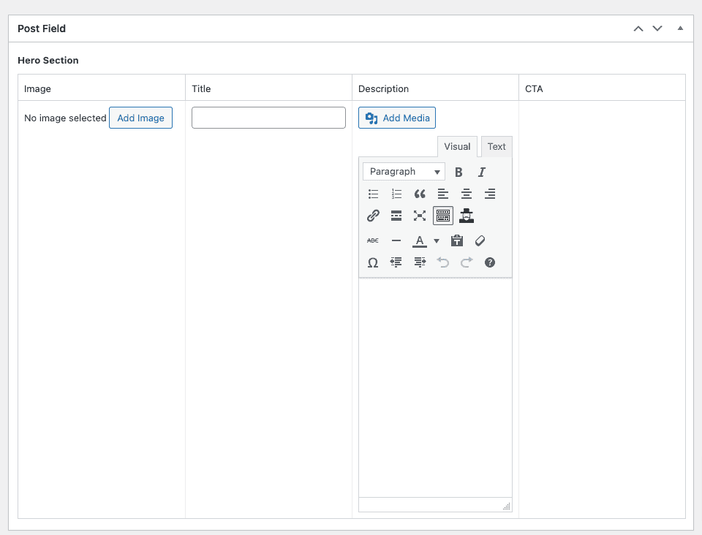702x535 pixels.
Task: Insert Read More tag
Action: point(396,216)
